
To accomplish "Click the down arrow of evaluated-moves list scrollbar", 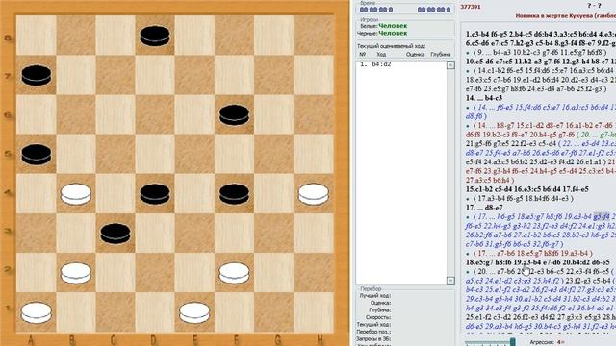I will coord(450,281).
